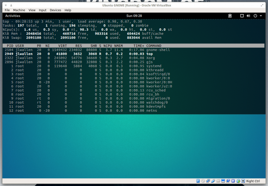Click the video capture status icon
The height and width of the screenshot is (186, 268).
228,181
